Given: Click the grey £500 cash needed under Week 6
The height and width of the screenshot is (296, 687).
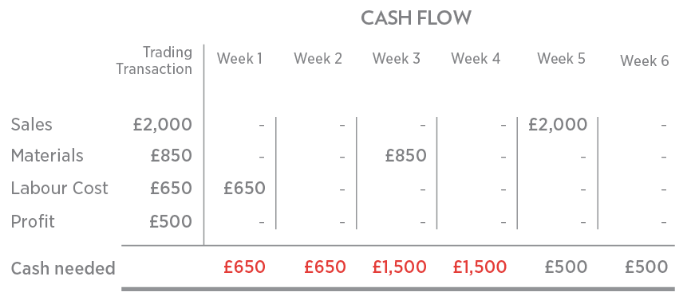Looking at the screenshot, I should point(646,267).
